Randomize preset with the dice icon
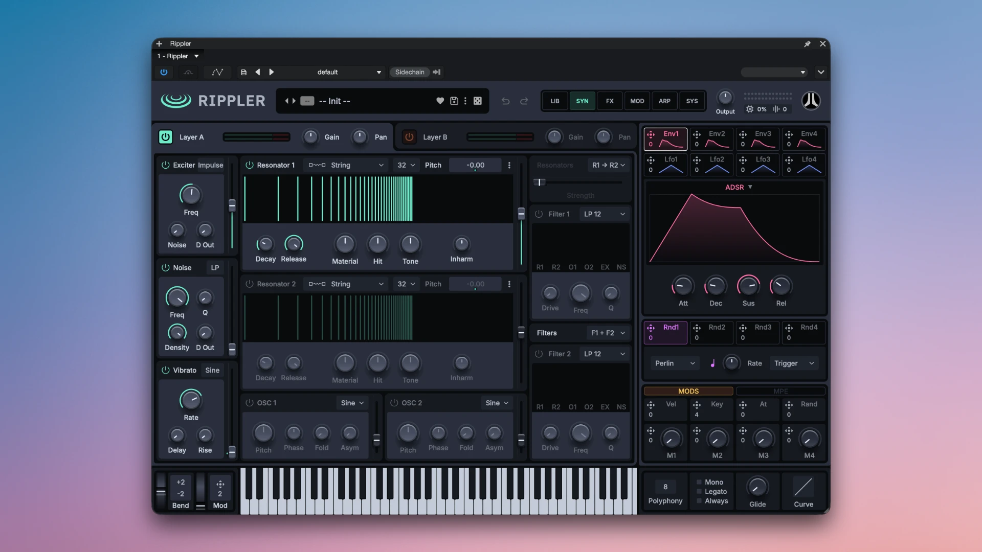The height and width of the screenshot is (552, 982). (x=477, y=101)
